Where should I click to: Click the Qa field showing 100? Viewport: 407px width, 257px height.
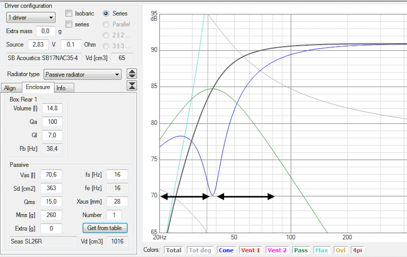coord(52,122)
